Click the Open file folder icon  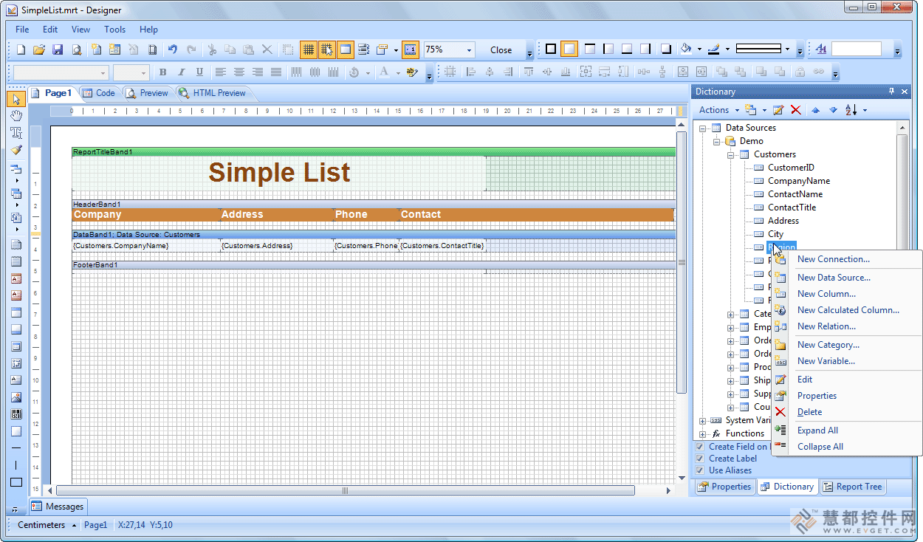pos(39,50)
